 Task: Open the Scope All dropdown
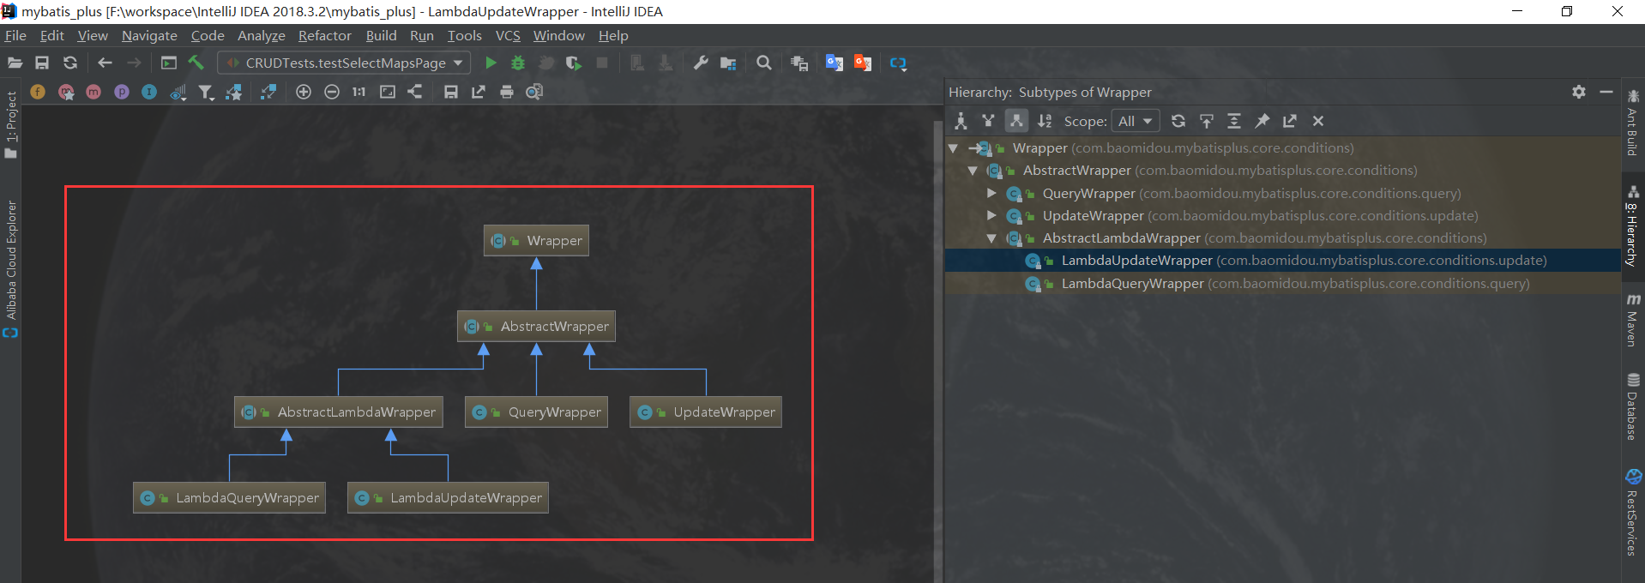coord(1136,121)
